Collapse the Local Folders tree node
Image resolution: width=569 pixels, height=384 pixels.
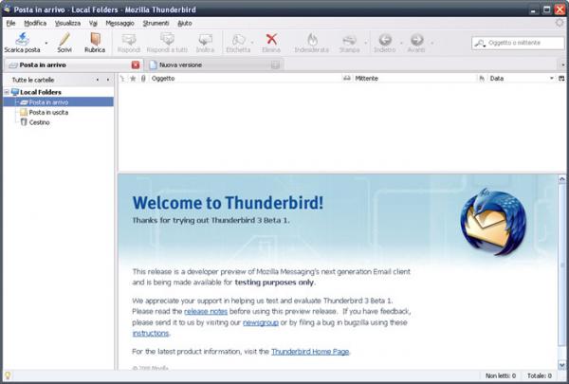(x=7, y=92)
